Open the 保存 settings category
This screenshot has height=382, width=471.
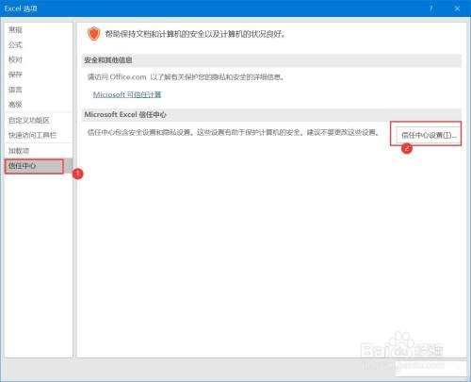(15, 75)
